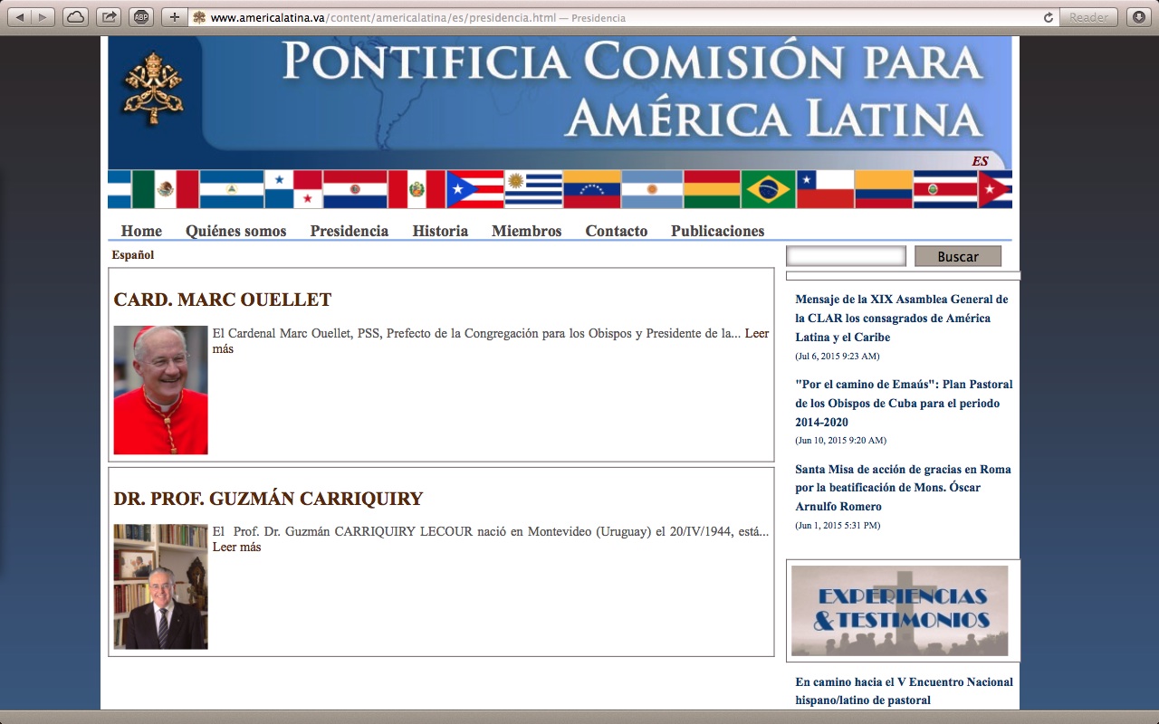
Task: Click the search text field beside Buscar
Action: point(846,256)
